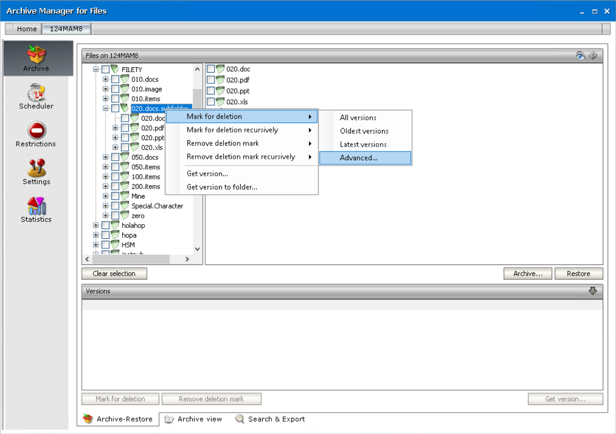Open the Statistics chart icon
Viewport: 616px width, 434px height.
(x=36, y=206)
